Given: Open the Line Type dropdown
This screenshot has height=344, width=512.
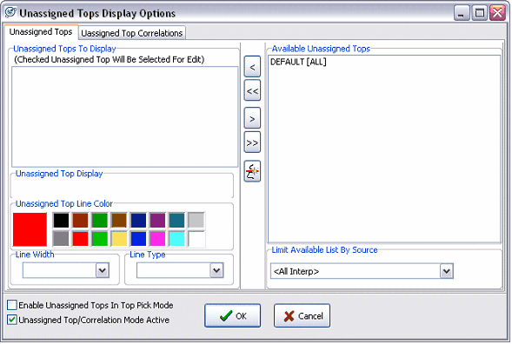Looking at the screenshot, I should [216, 270].
